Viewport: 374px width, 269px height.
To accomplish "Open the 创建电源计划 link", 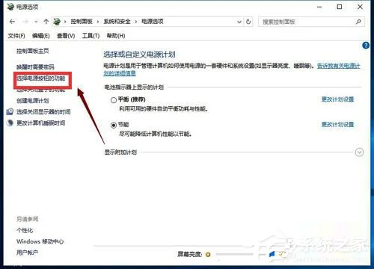I will coord(33,101).
